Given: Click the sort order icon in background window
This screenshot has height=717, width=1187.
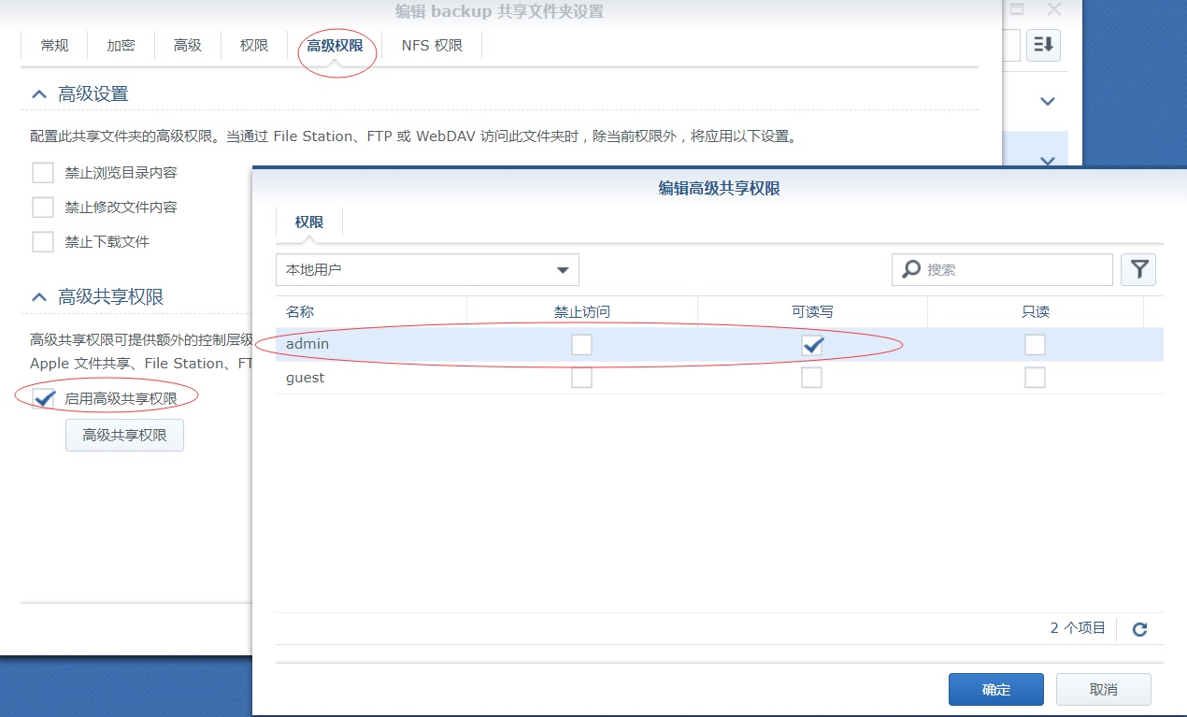Looking at the screenshot, I should tap(1043, 44).
